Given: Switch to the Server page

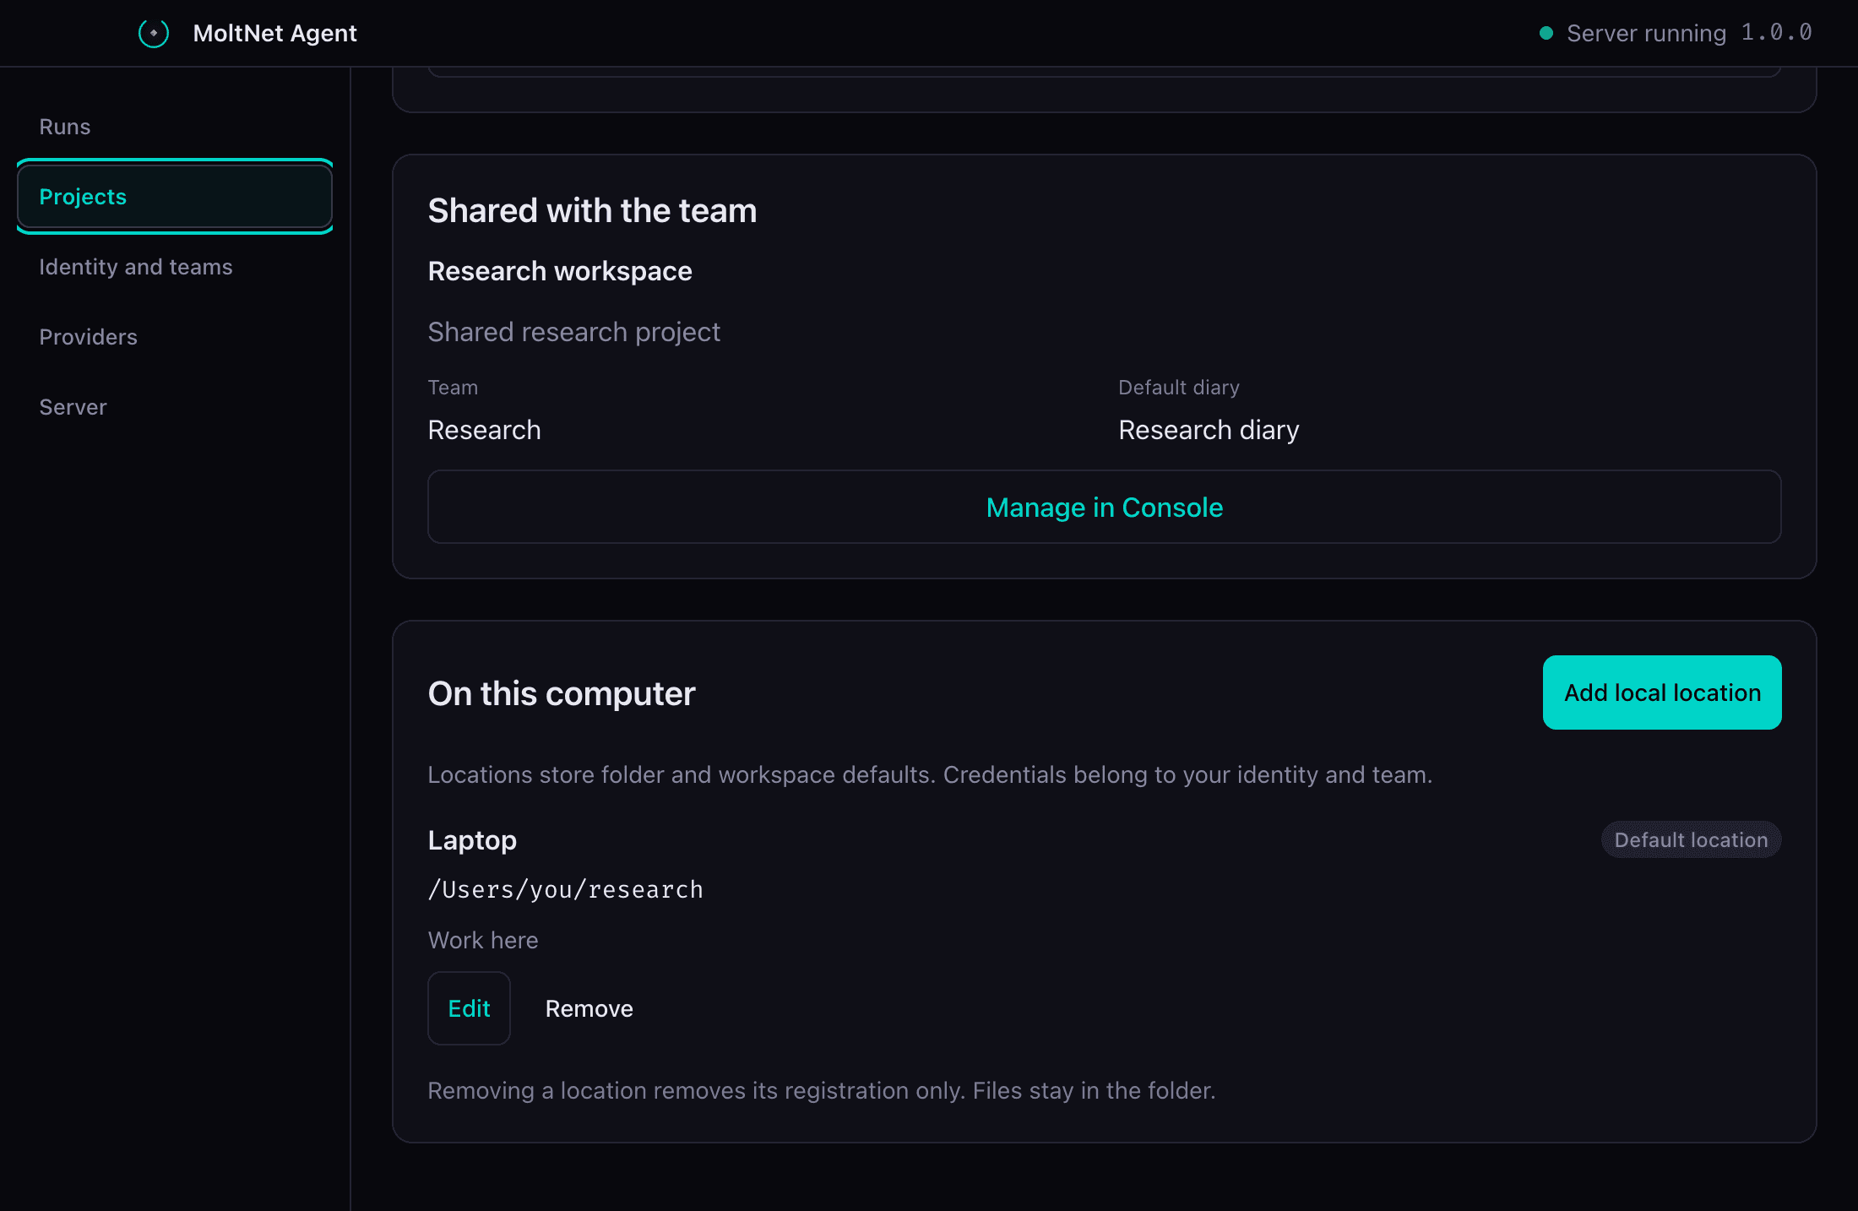Looking at the screenshot, I should coord(175,407).
